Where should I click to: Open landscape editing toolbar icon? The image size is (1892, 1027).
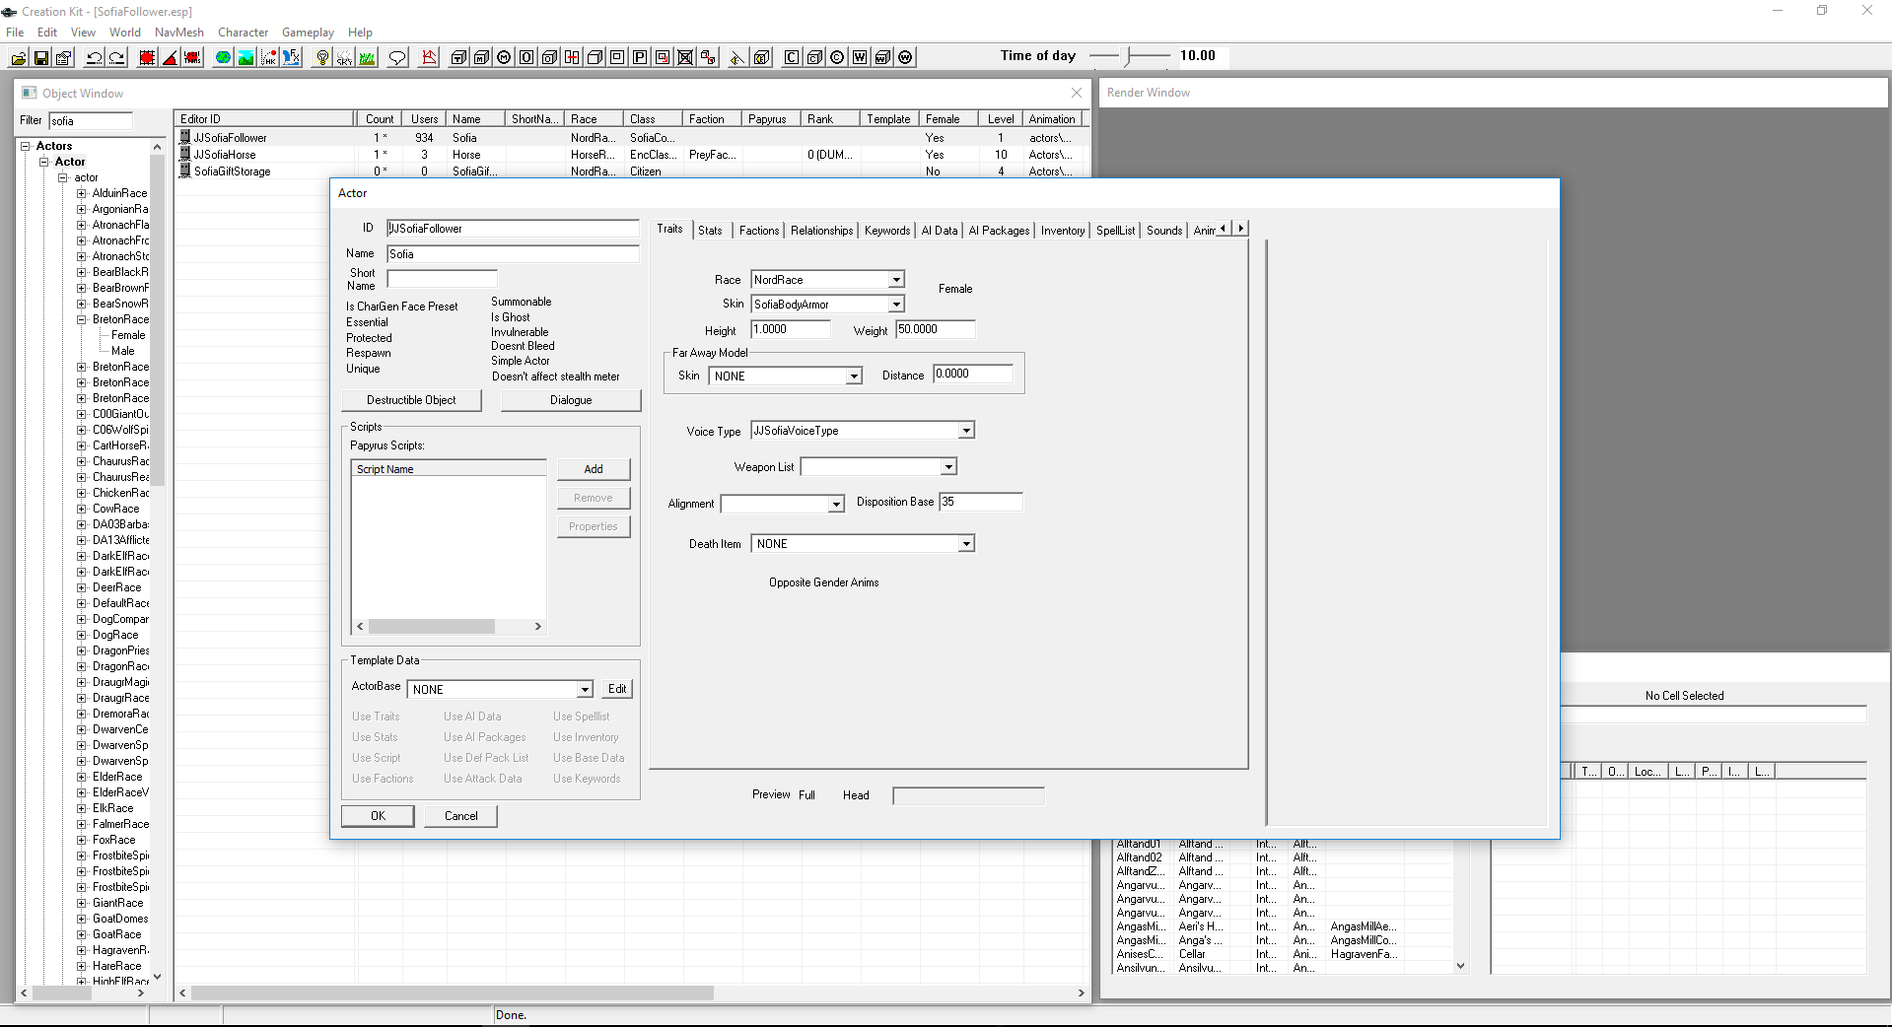245,57
